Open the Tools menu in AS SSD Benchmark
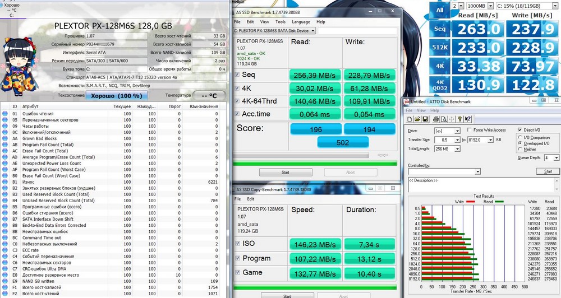Viewport: 561px width, 298px height. [280, 22]
